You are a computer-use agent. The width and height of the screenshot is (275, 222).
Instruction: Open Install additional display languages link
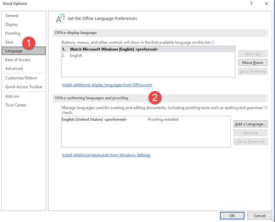pyautogui.click(x=107, y=85)
